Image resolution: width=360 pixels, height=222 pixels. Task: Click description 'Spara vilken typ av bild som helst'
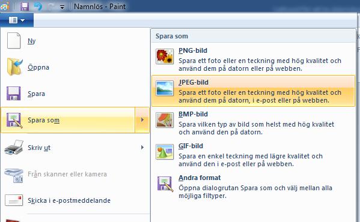(x=256, y=128)
